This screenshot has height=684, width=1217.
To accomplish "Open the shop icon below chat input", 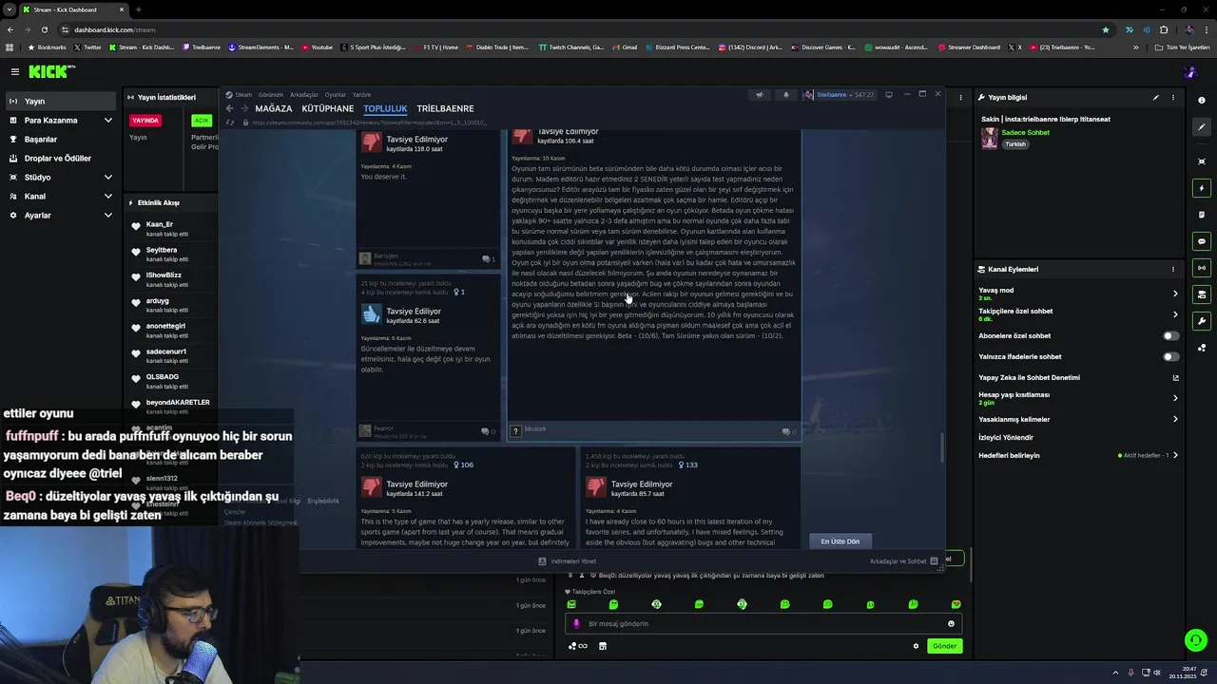I will [x=602, y=646].
